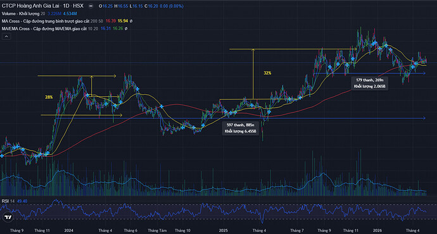Select the RSI 14 indicator label
437x234 pixels.
coord(8,201)
